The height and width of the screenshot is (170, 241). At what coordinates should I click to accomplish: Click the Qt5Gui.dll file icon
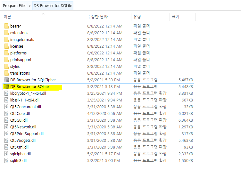pyautogui.click(x=6, y=120)
